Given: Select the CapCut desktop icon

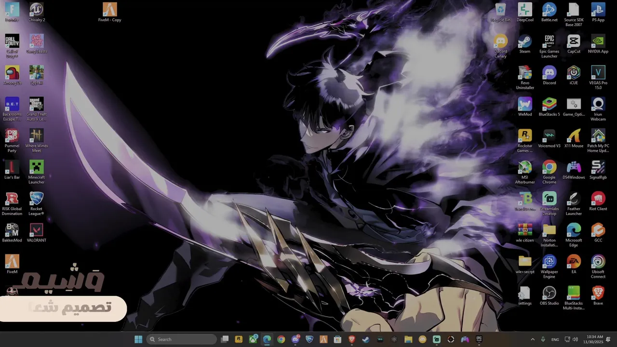Looking at the screenshot, I should pyautogui.click(x=574, y=44).
